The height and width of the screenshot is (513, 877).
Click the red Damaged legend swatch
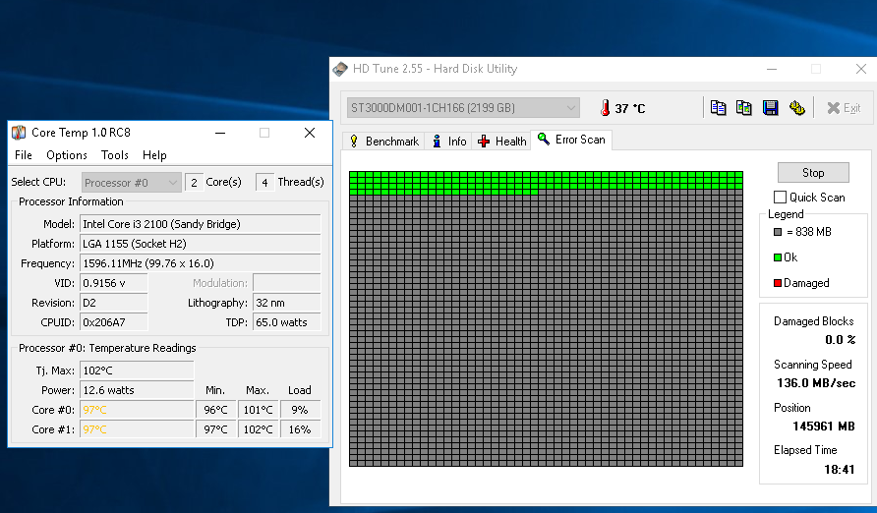[x=778, y=283]
